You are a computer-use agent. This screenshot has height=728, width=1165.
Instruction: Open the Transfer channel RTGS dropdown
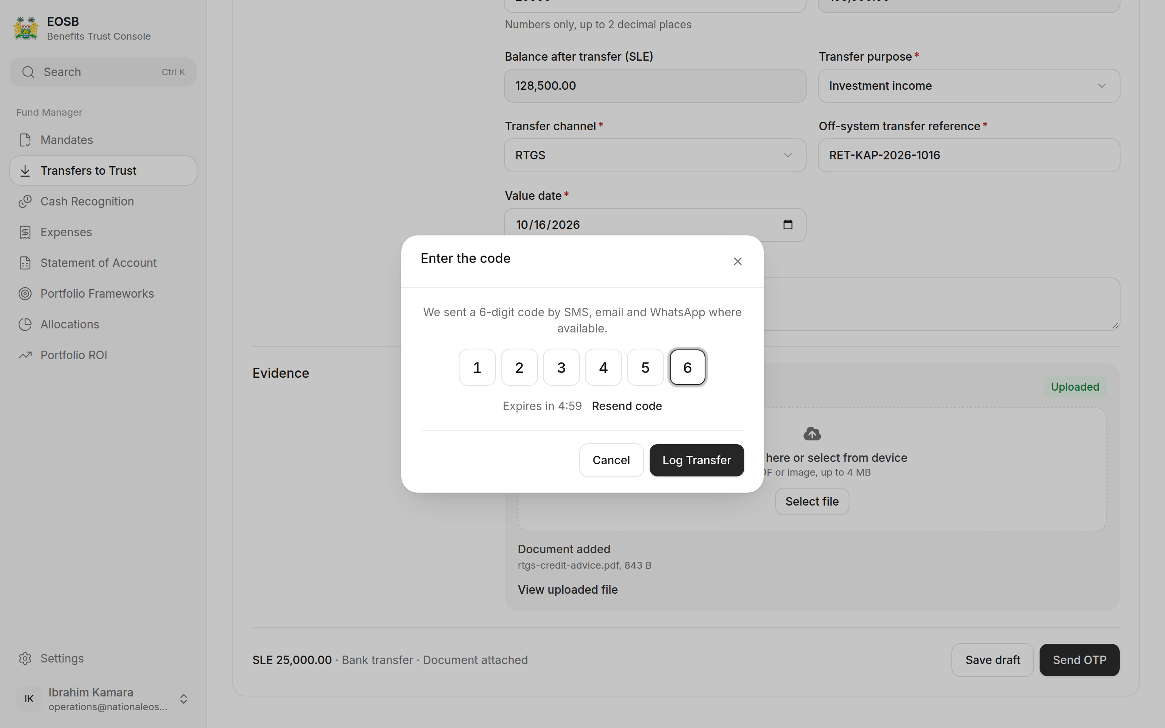655,156
